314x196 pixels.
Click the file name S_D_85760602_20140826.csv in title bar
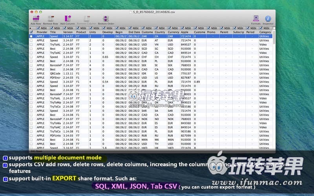pyautogui.click(x=154, y=12)
